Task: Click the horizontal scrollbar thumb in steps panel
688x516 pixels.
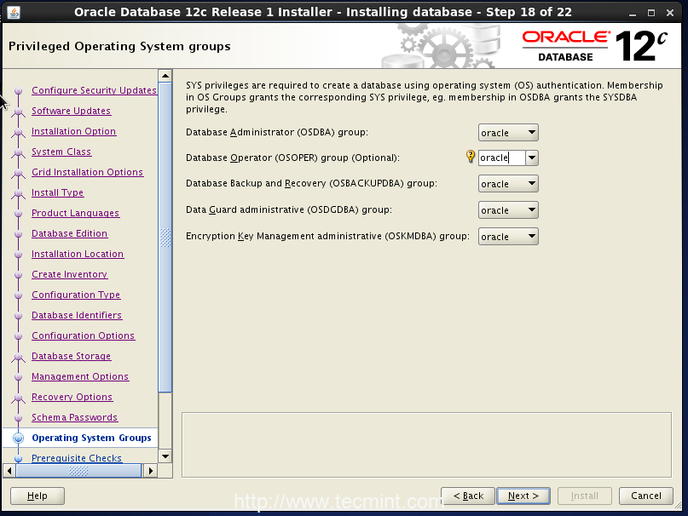Action: click(79, 471)
